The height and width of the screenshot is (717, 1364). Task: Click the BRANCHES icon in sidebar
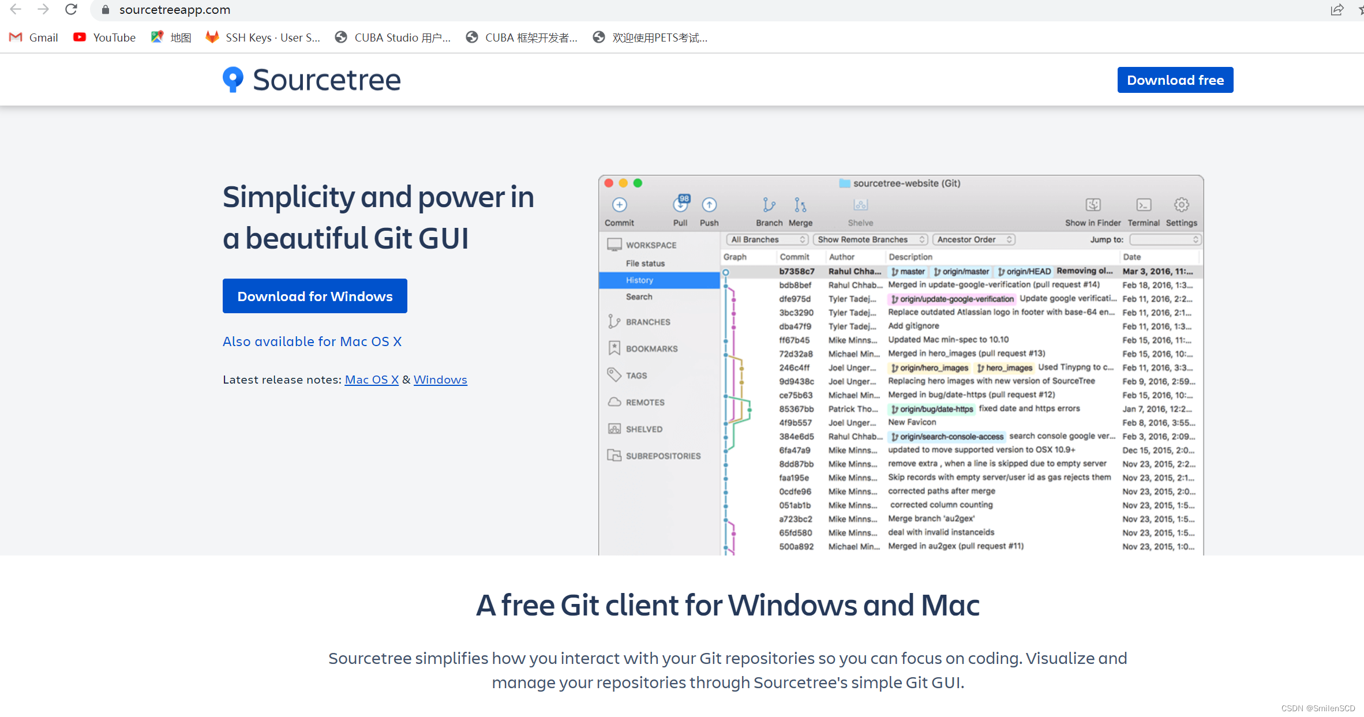click(614, 321)
